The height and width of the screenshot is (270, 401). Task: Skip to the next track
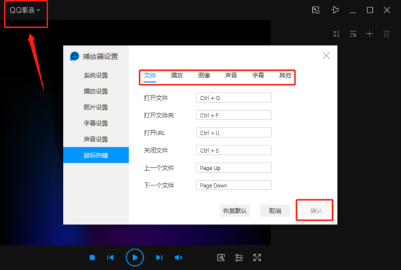coord(159,257)
